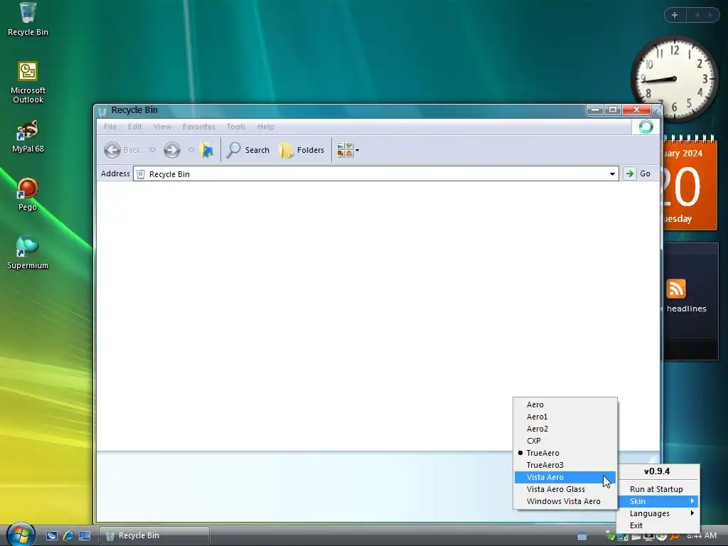Viewport: 728px width, 546px height.
Task: Click the sidebar next page arrow
Action: tap(710, 15)
